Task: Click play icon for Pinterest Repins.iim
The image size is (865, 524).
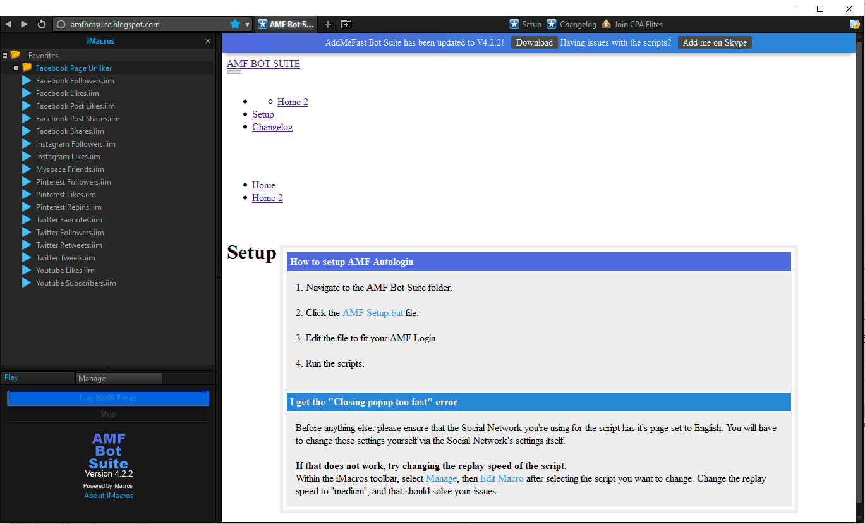Action: [27, 207]
